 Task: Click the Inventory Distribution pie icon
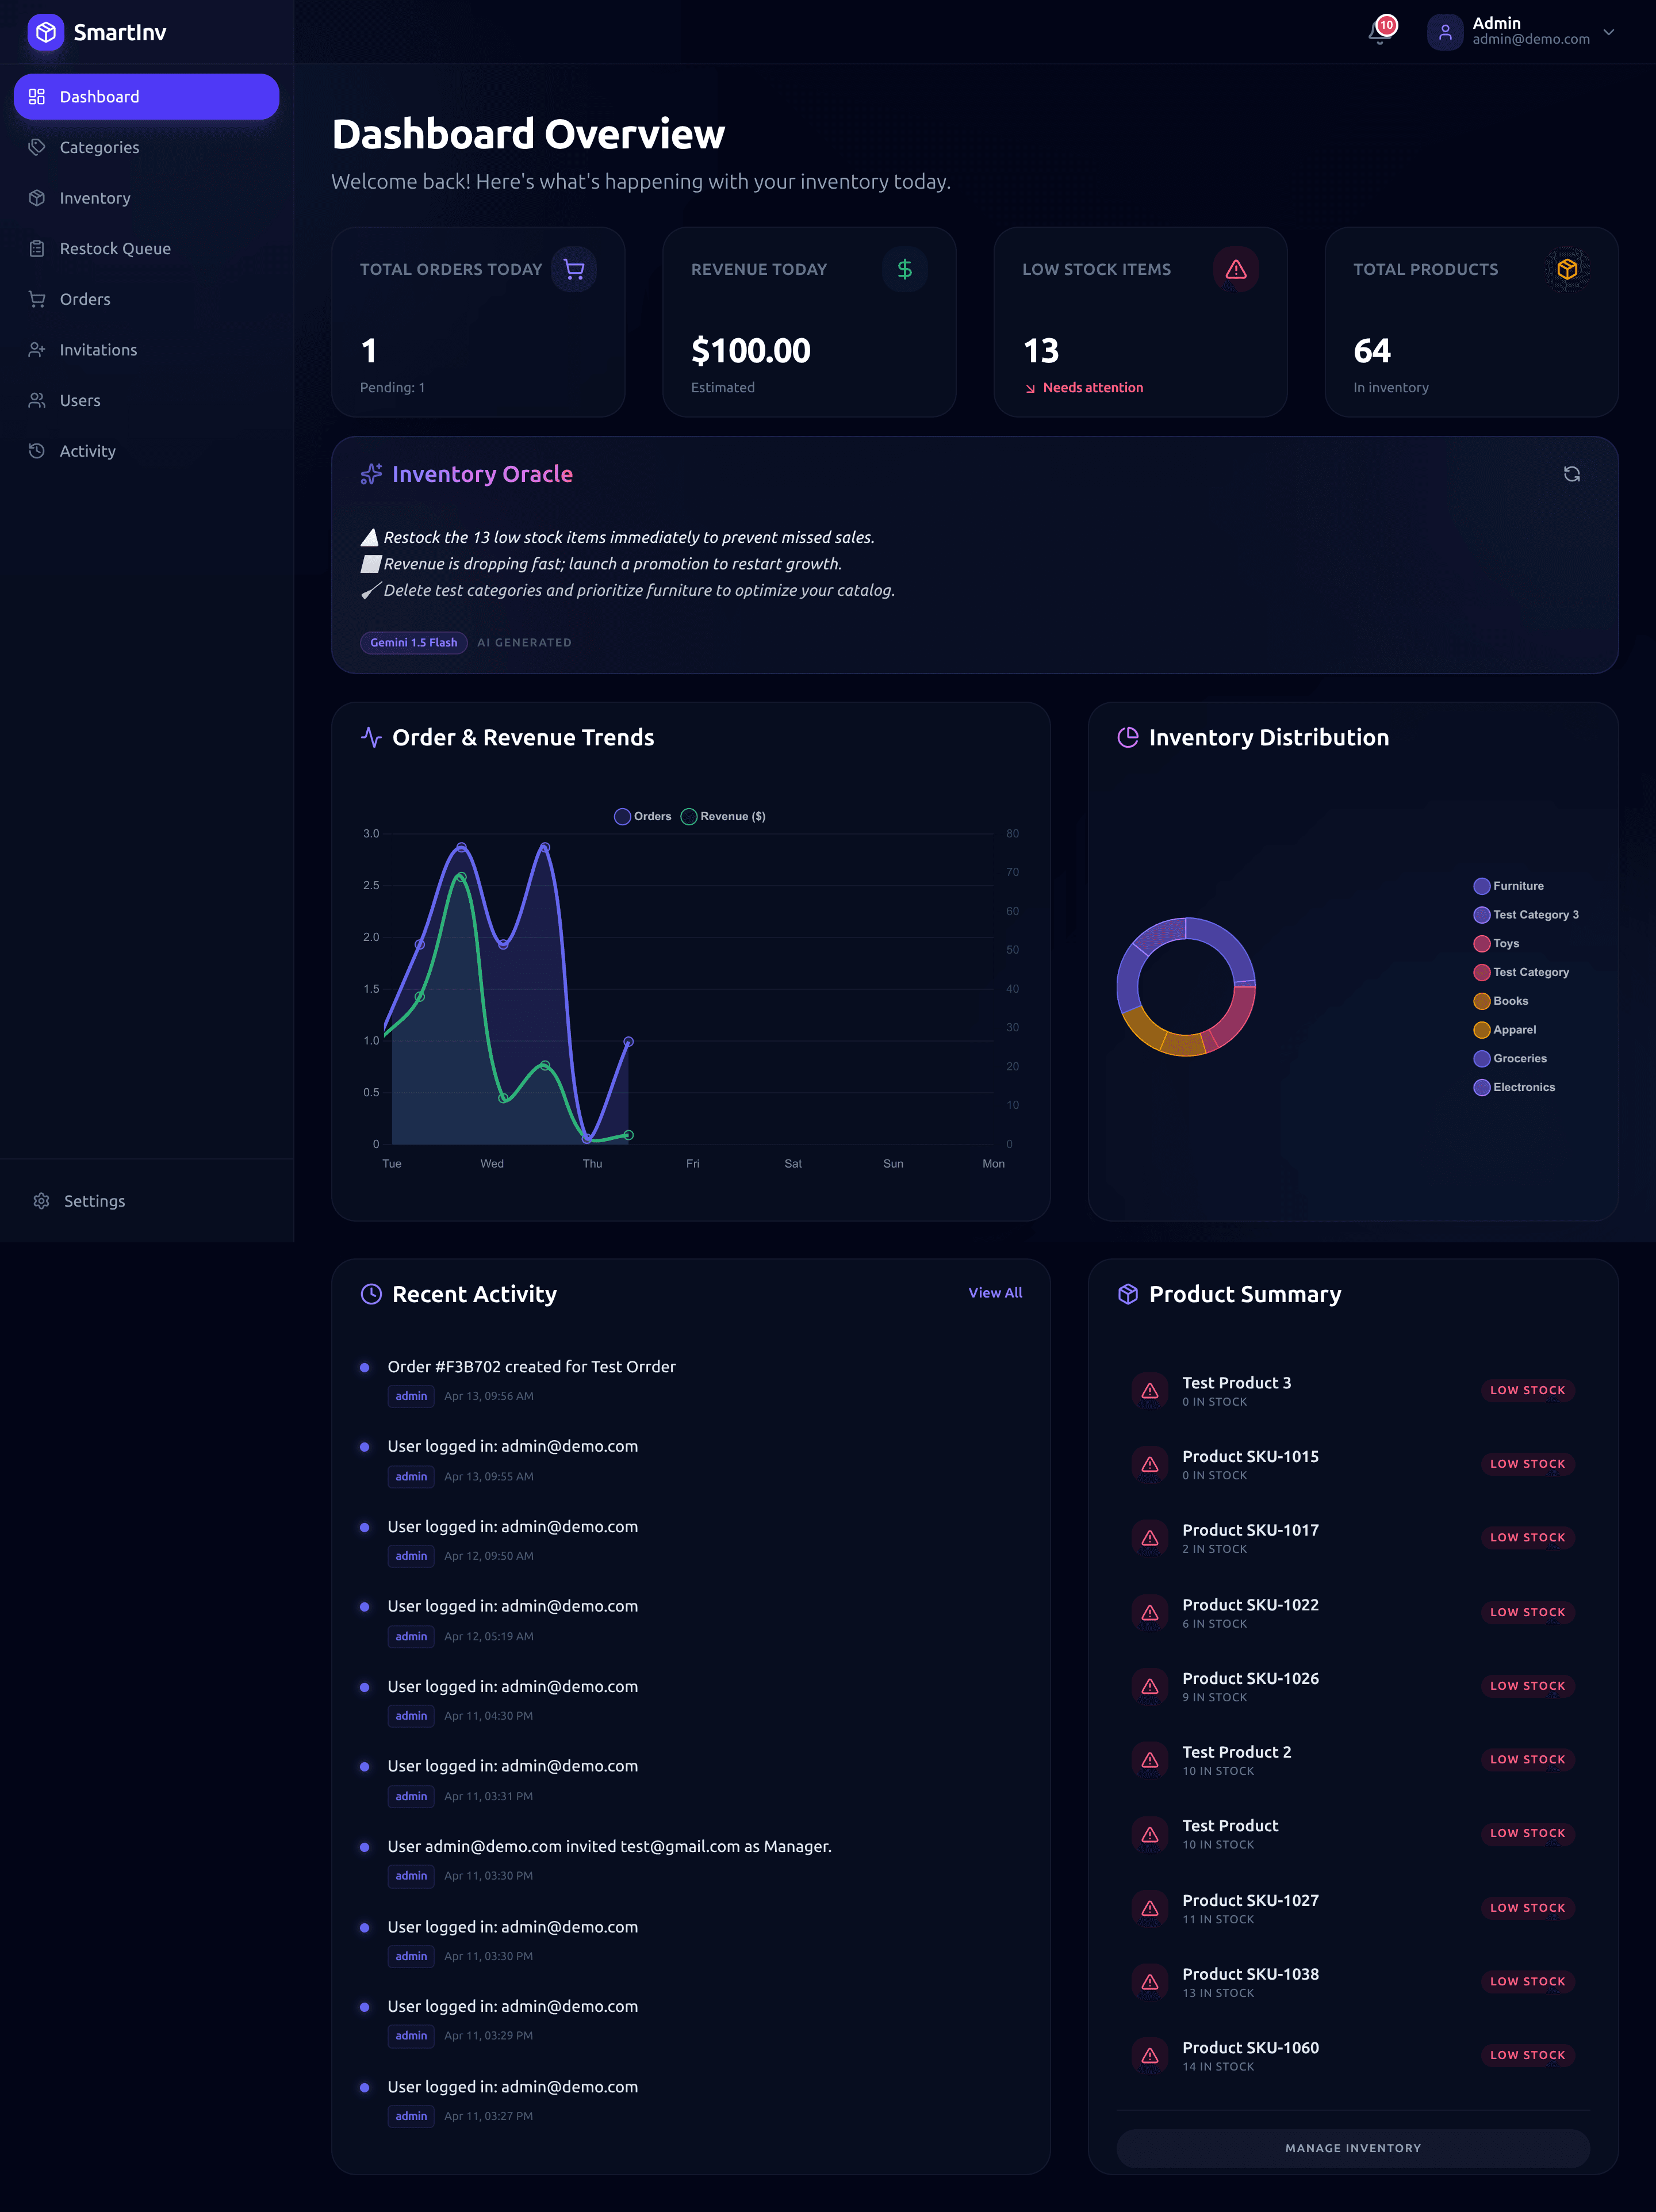click(1128, 738)
